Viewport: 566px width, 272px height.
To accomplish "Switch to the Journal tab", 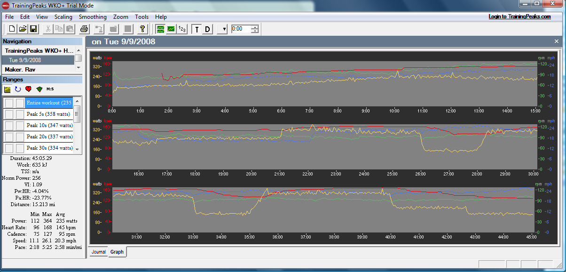I will click(x=99, y=252).
